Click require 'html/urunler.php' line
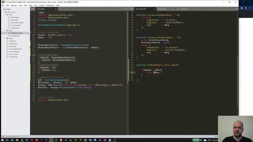Image resolution: width=253 pixels, height=142 pixels. (x=54, y=100)
